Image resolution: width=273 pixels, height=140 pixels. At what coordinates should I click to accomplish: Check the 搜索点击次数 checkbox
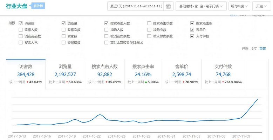coord(149,23)
